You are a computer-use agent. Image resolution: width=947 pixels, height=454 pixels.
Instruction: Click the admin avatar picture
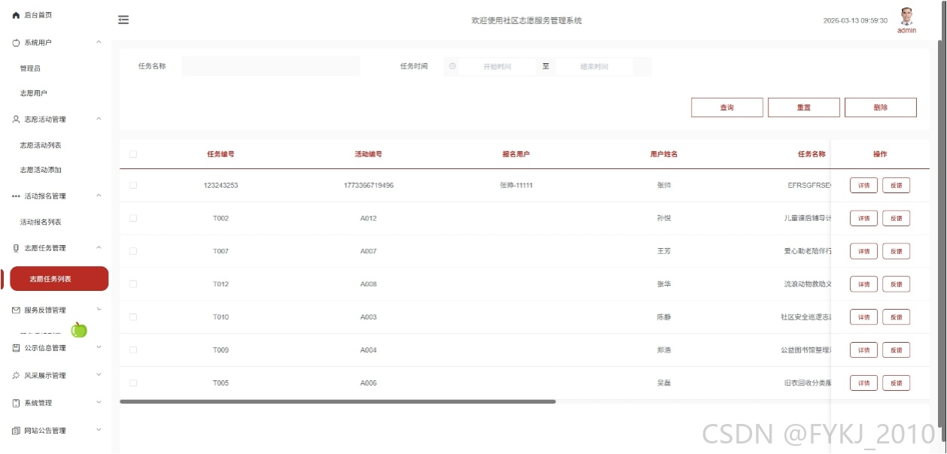906,16
